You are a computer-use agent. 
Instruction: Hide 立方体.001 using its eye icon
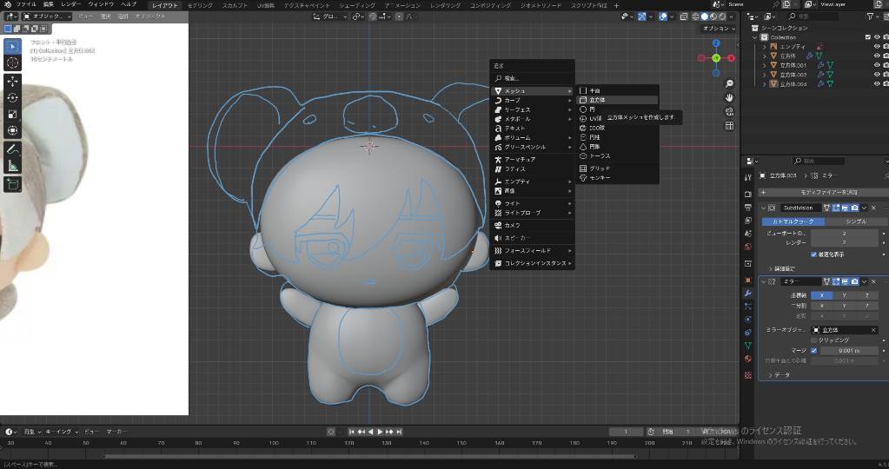pyautogui.click(x=876, y=65)
